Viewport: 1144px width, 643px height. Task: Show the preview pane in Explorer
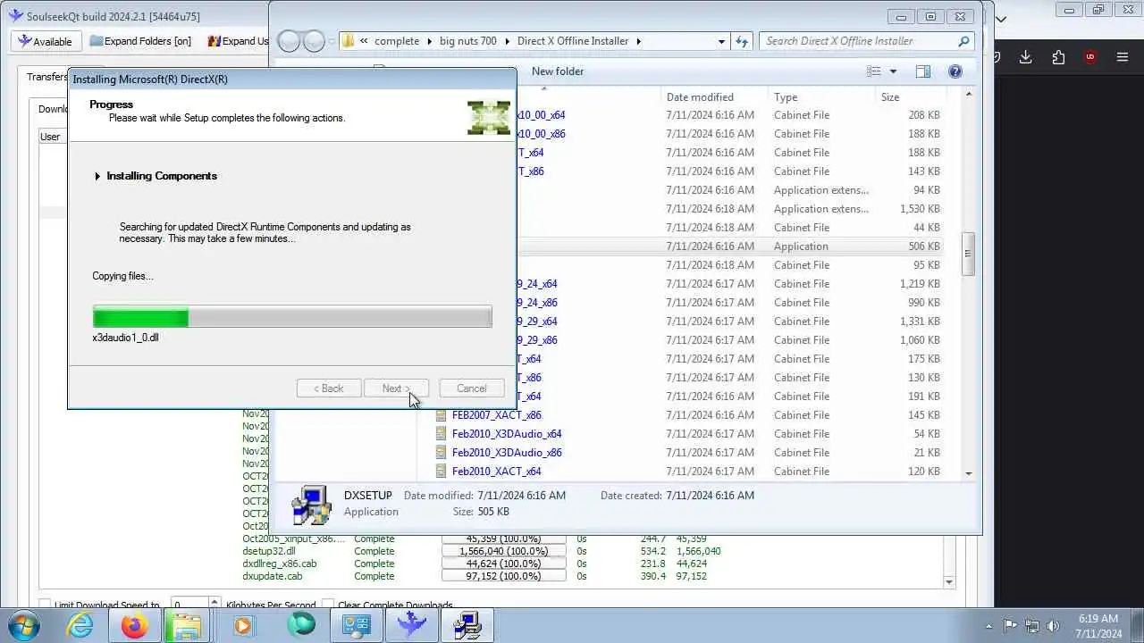pos(923,71)
